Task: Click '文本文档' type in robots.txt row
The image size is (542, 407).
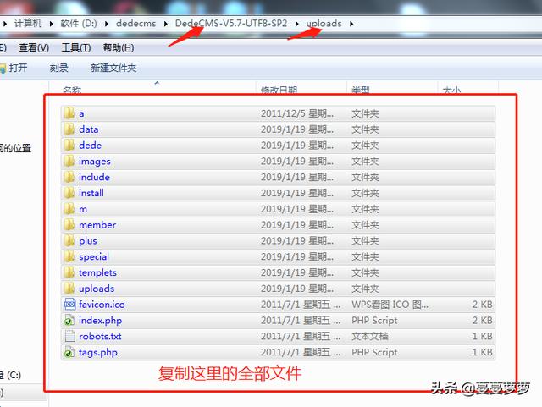Action: [370, 336]
